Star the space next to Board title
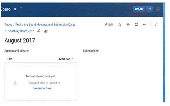The width and height of the screenshot is (170, 106). click(x=15, y=9)
